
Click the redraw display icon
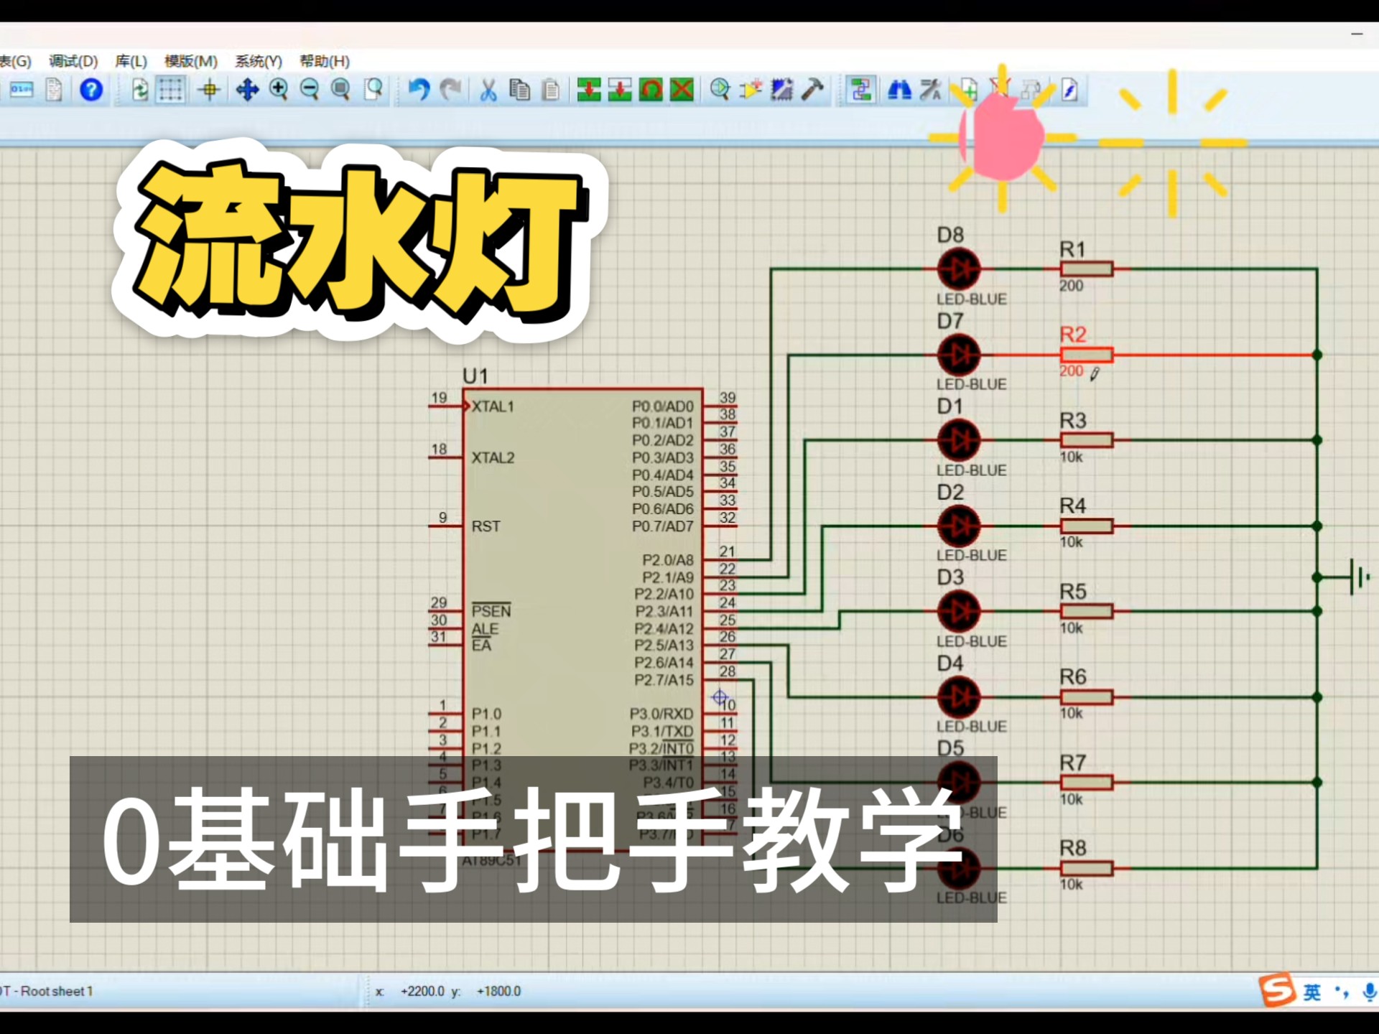pos(139,90)
